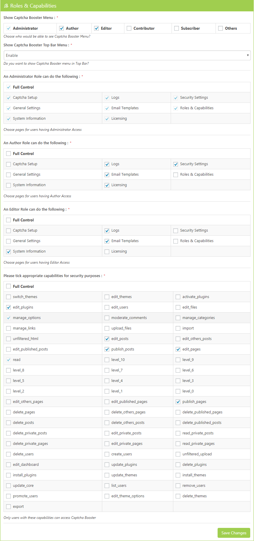Screen dimensions: 254x541
Task: Uncheck System Information under Editor role
Action: (x=8, y=251)
